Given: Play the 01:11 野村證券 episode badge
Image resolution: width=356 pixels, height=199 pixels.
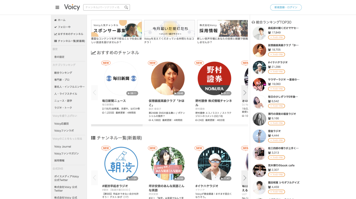Looking at the screenshot, I should [x=225, y=93].
